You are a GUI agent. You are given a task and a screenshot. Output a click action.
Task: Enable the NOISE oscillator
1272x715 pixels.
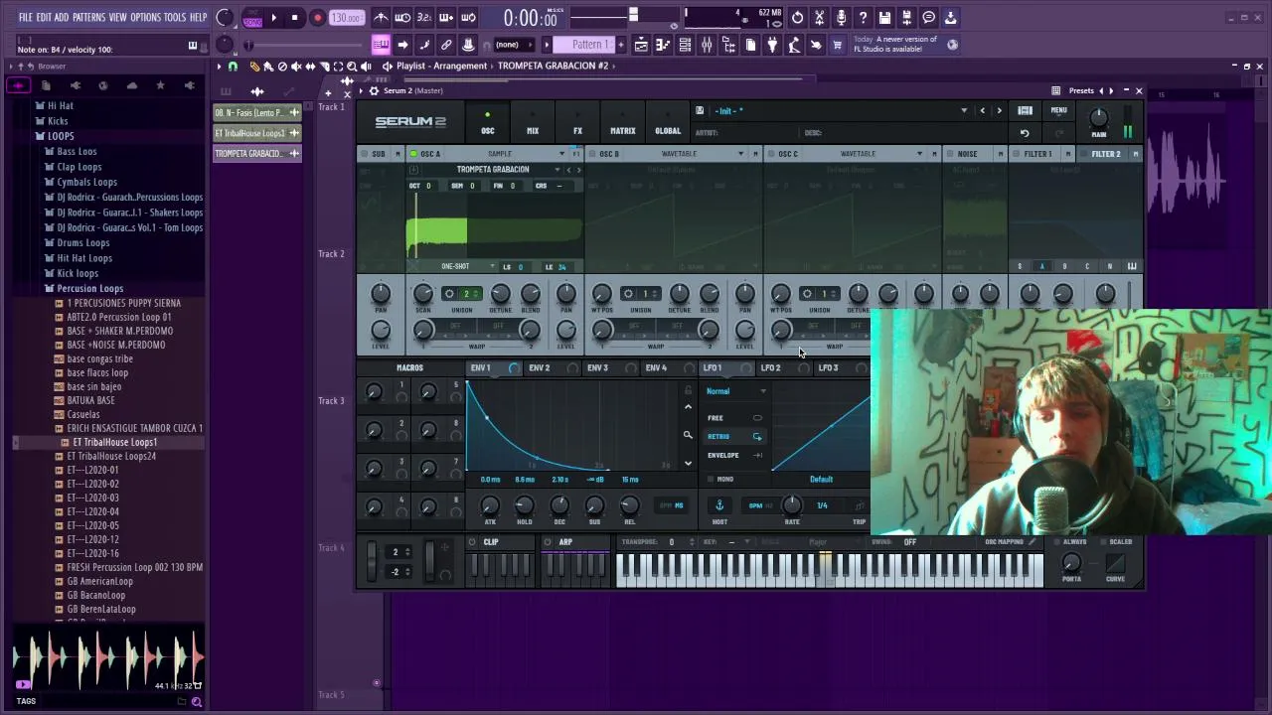point(950,154)
